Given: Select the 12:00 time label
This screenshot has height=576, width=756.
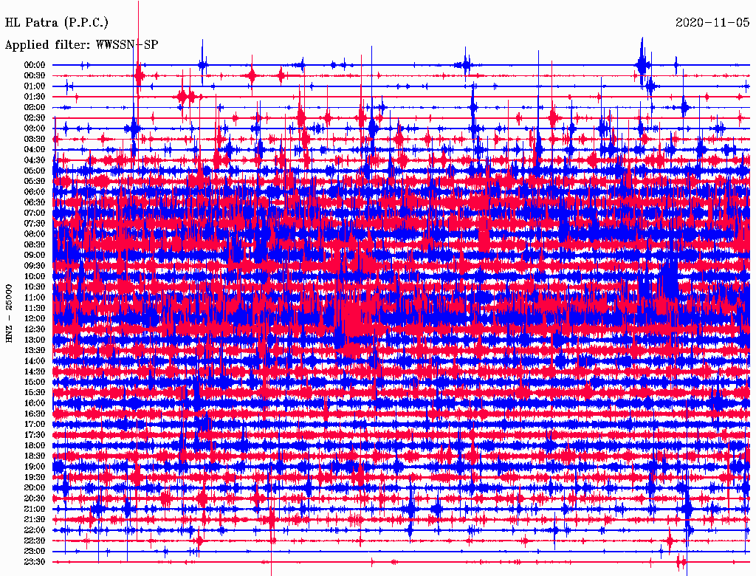Looking at the screenshot, I should coord(35,319).
